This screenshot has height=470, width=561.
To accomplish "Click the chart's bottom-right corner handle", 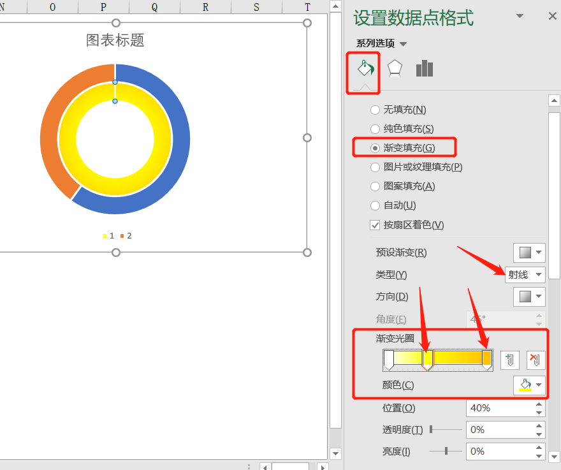I will [x=307, y=253].
